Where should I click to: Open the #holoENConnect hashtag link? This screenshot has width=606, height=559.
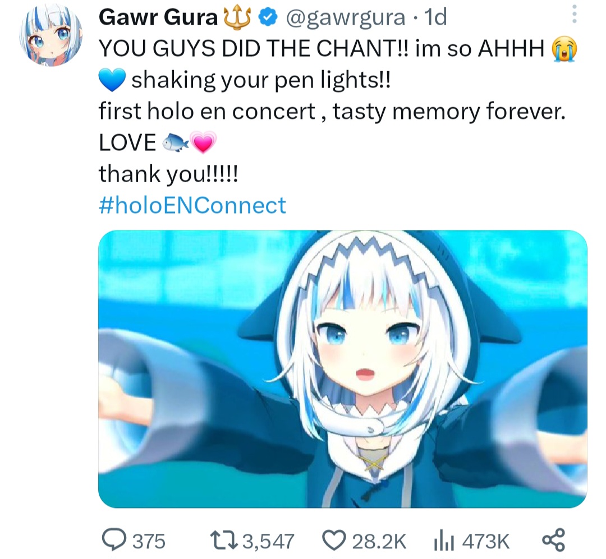(192, 205)
